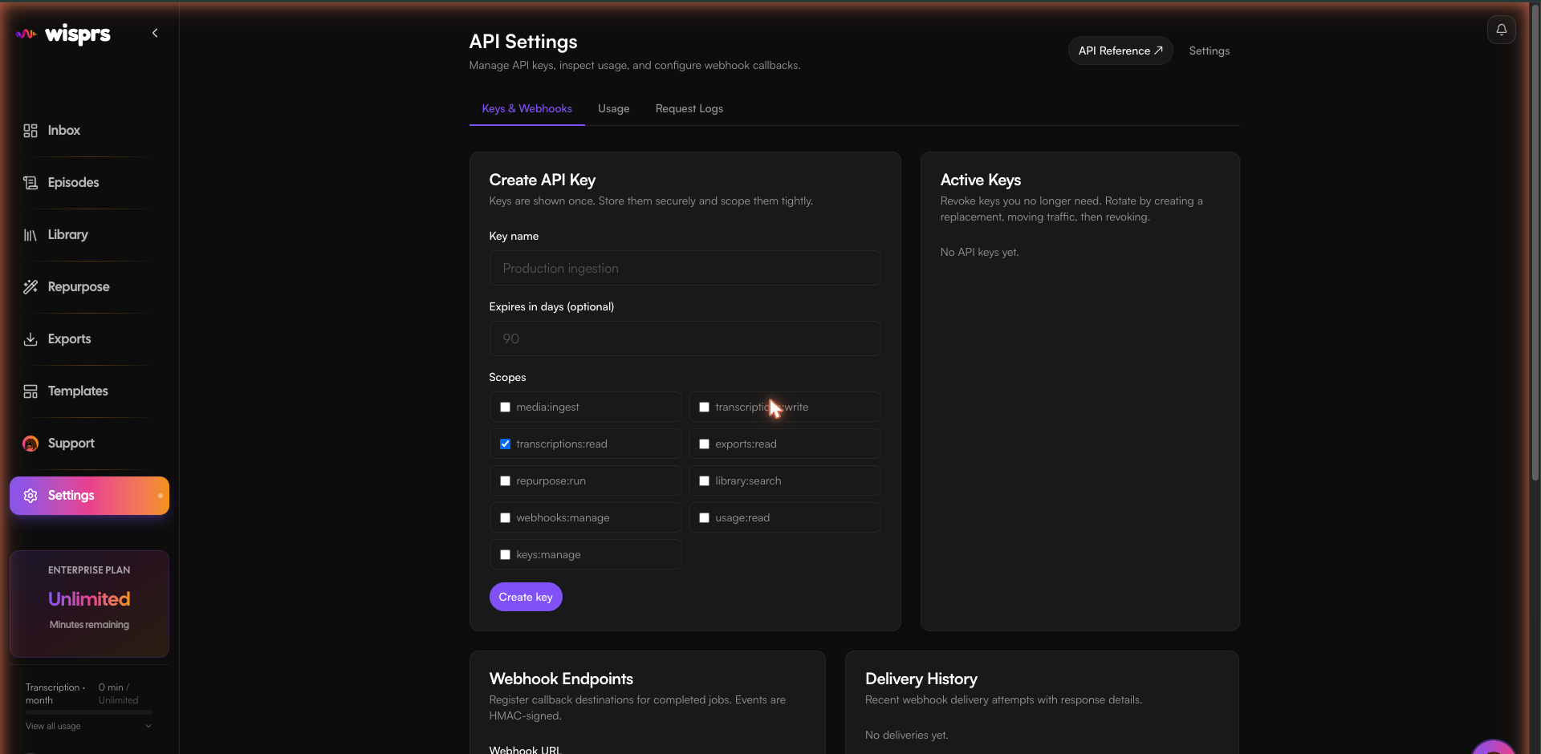The width and height of the screenshot is (1541, 754).
Task: Click the Support avatar icon
Action: point(30,444)
